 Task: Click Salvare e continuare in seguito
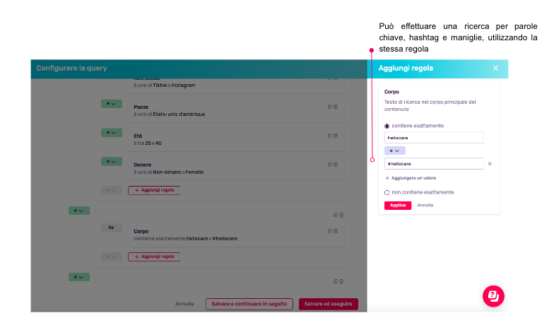point(249,304)
